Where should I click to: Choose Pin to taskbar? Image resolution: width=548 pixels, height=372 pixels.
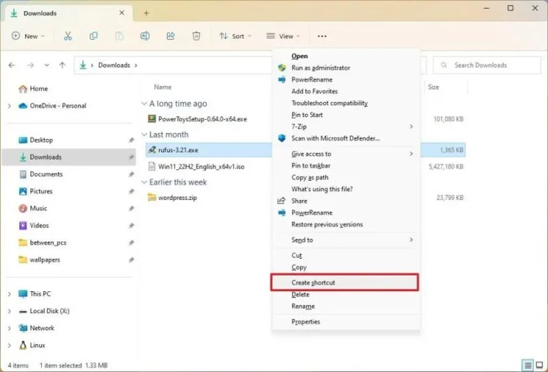(x=345, y=166)
